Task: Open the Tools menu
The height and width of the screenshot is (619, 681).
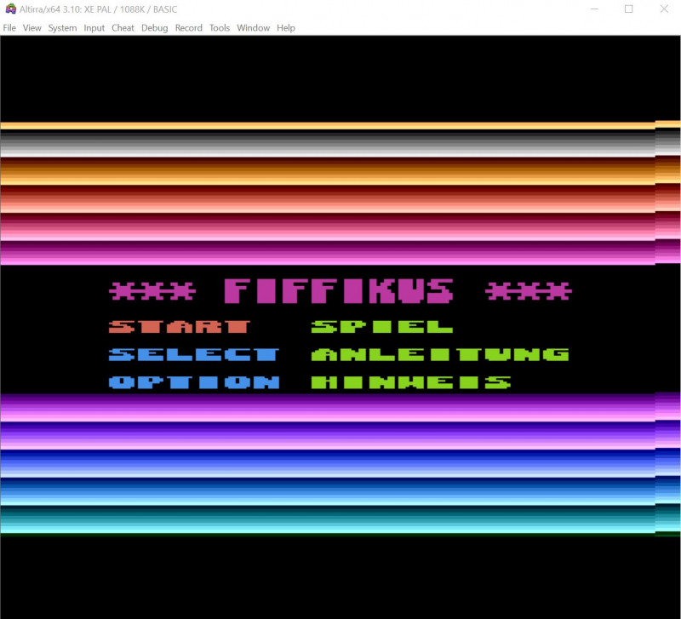Action: (x=219, y=27)
